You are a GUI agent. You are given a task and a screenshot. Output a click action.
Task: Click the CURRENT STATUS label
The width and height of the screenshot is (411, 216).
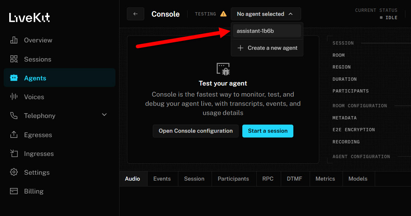pos(376,10)
